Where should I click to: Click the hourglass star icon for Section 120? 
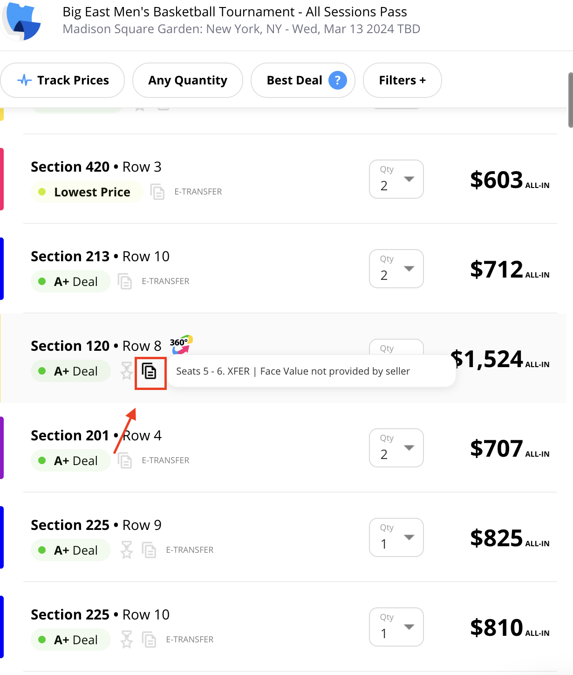tap(127, 371)
